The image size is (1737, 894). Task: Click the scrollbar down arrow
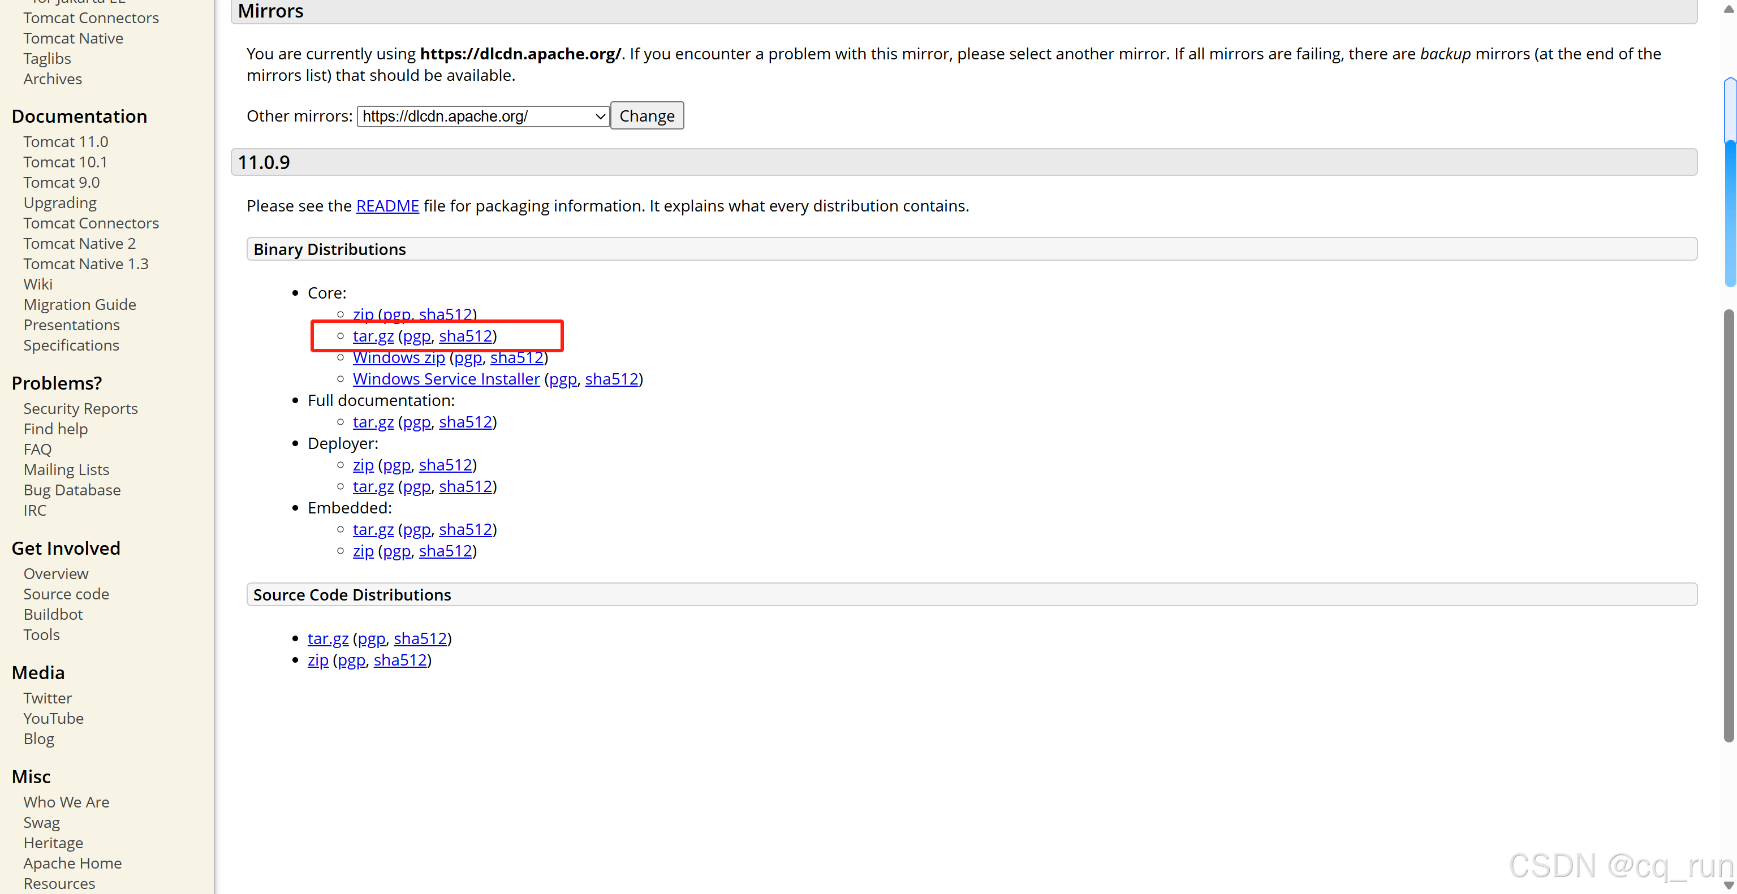(x=1730, y=886)
